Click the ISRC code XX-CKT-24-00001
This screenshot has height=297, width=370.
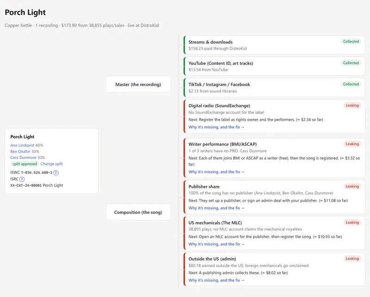26,186
